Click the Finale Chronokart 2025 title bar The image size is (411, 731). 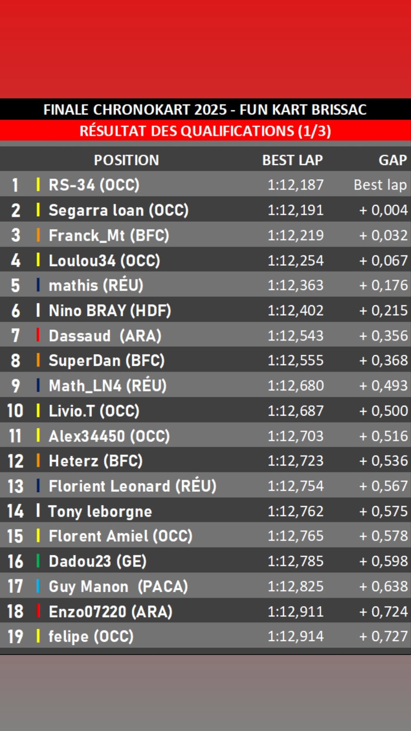coord(205,110)
